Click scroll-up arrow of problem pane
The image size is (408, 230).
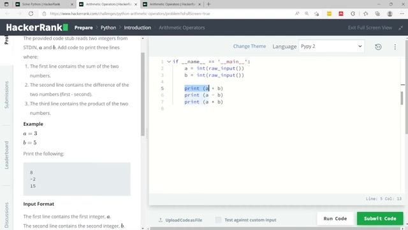click(x=143, y=38)
